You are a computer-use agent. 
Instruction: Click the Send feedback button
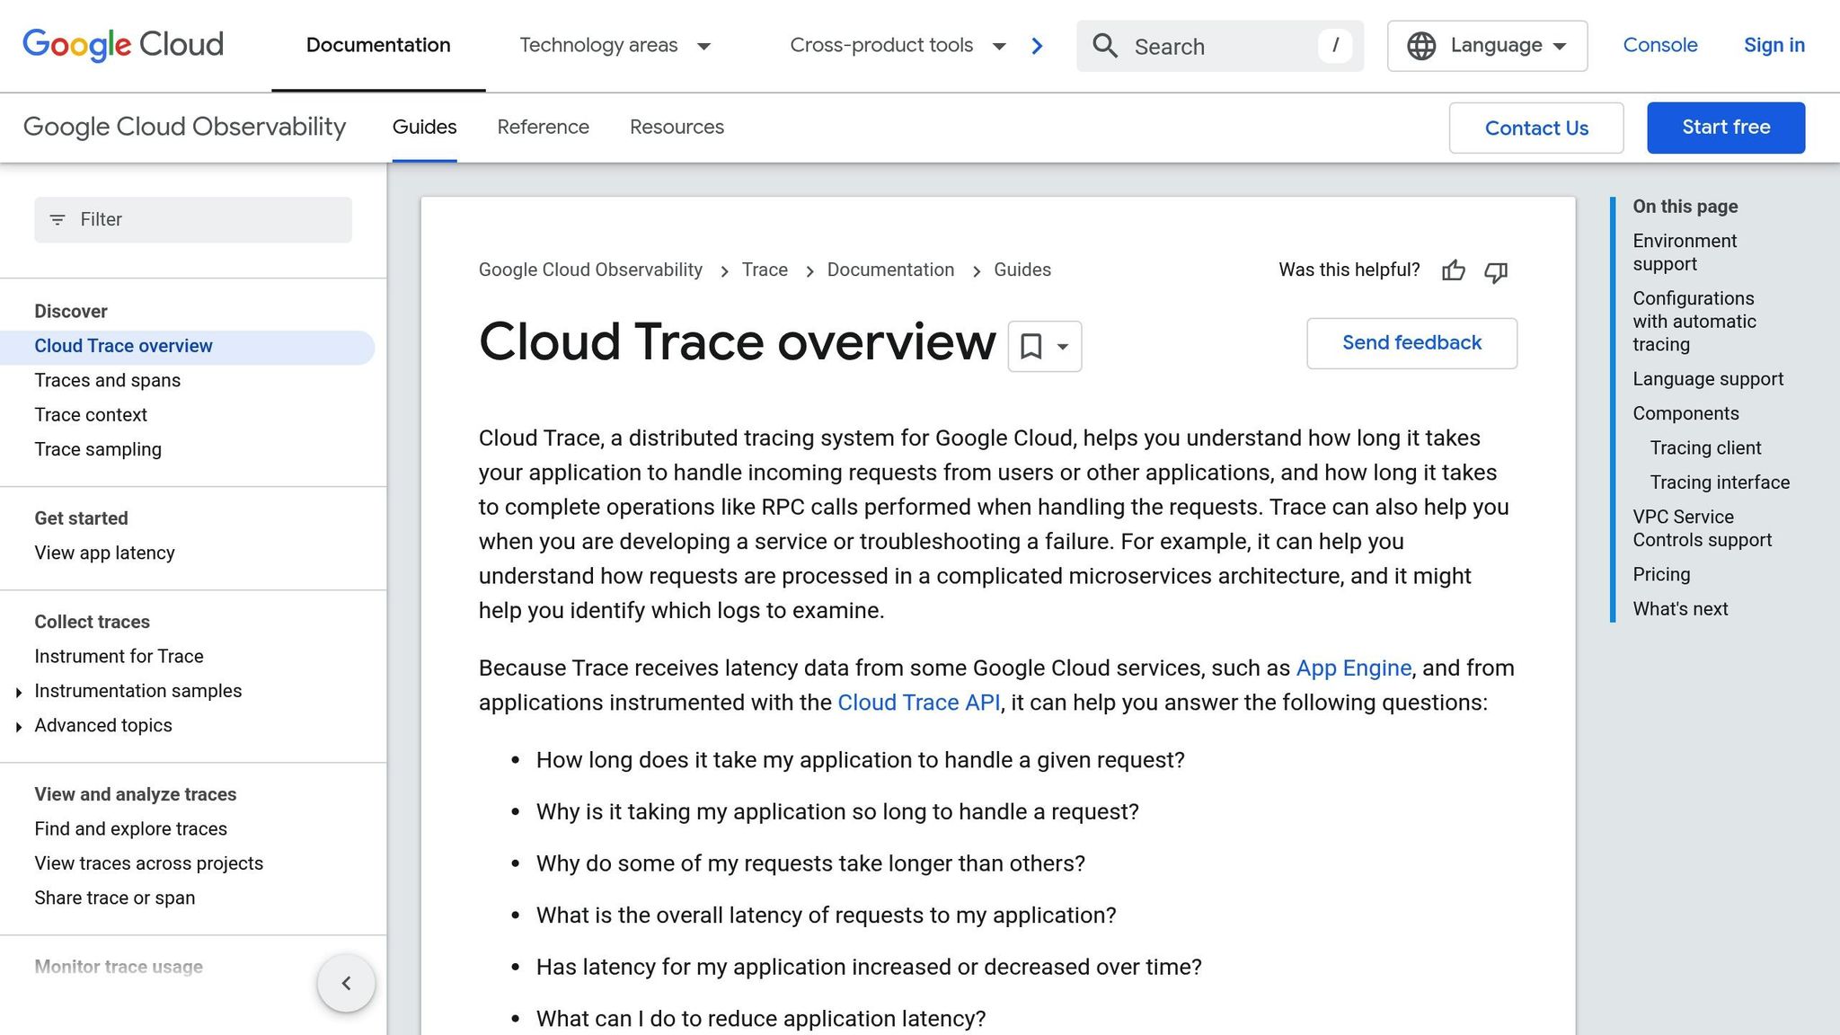pos(1411,343)
